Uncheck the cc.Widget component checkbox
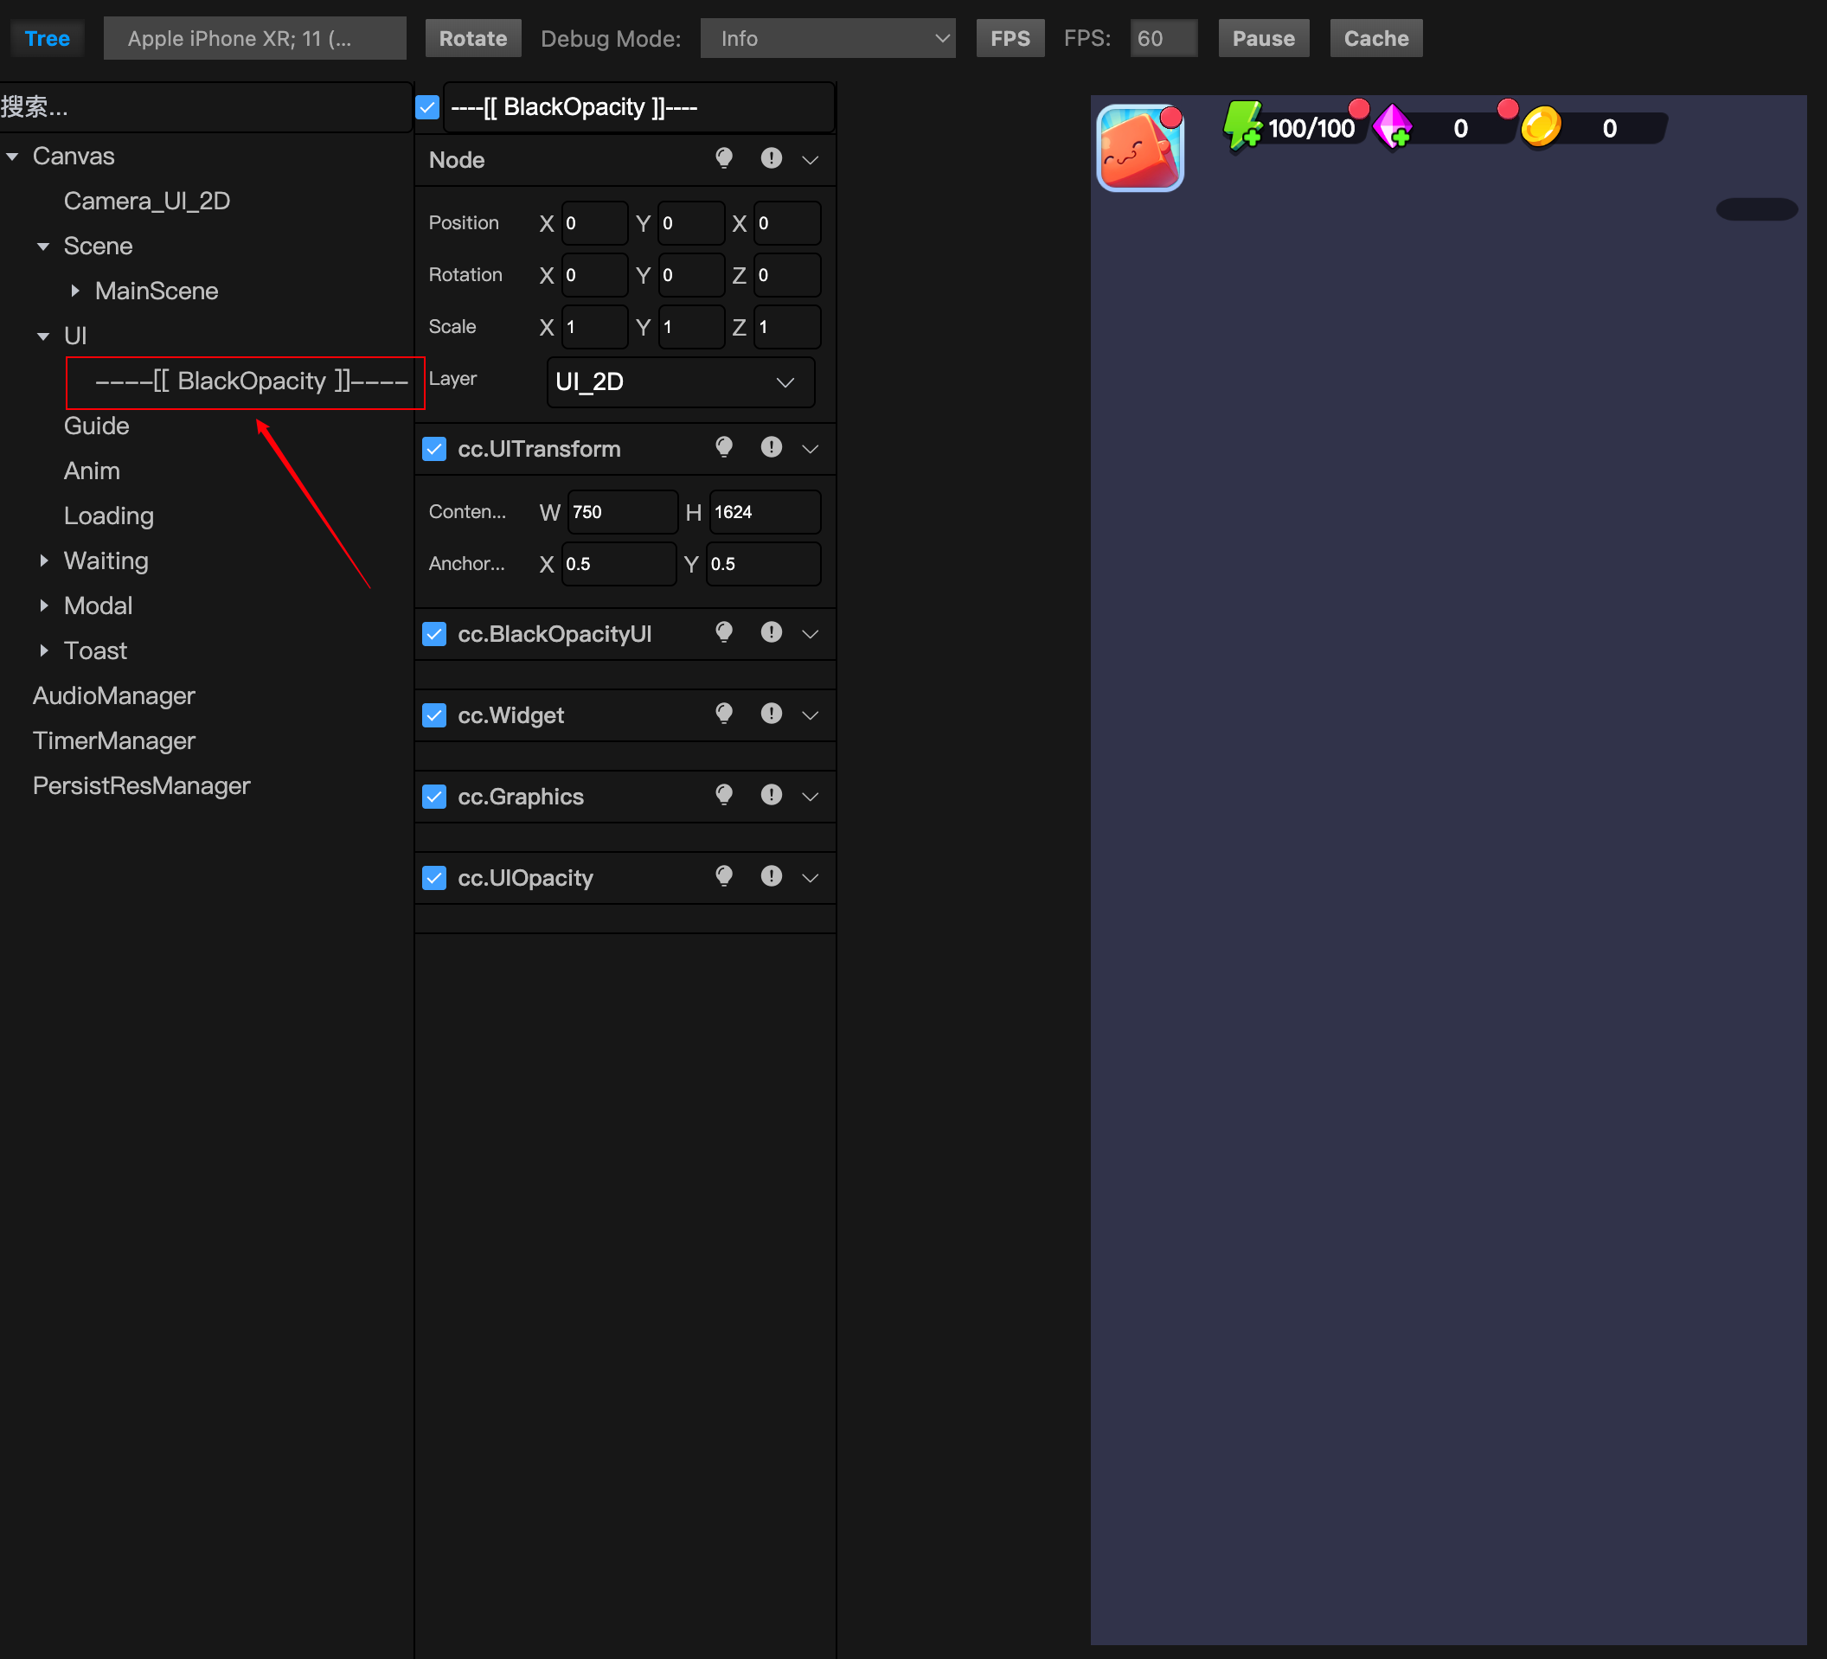Viewport: 1827px width, 1659px height. click(434, 714)
